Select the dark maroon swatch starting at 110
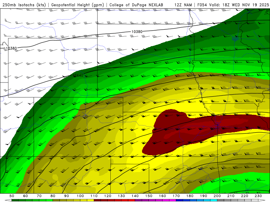The width and height of the screenshot is (270, 202). (98, 200)
